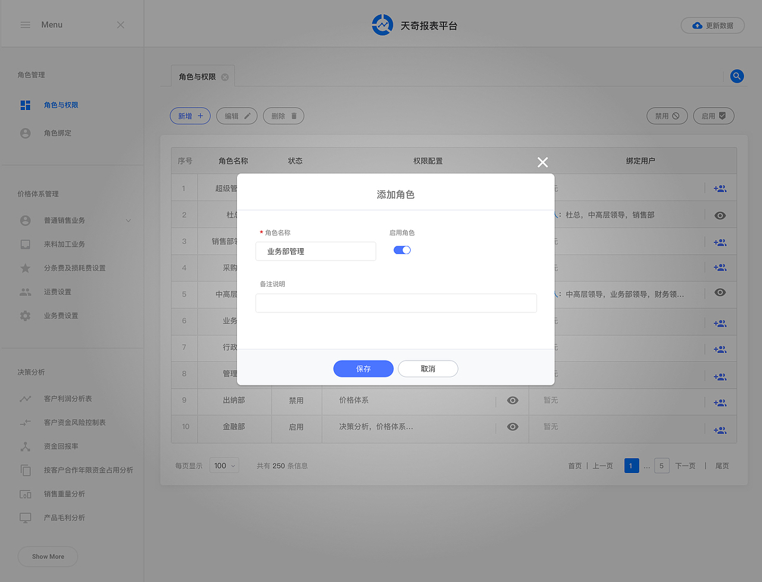Add user icon in row 4
The height and width of the screenshot is (582, 762).
(720, 268)
